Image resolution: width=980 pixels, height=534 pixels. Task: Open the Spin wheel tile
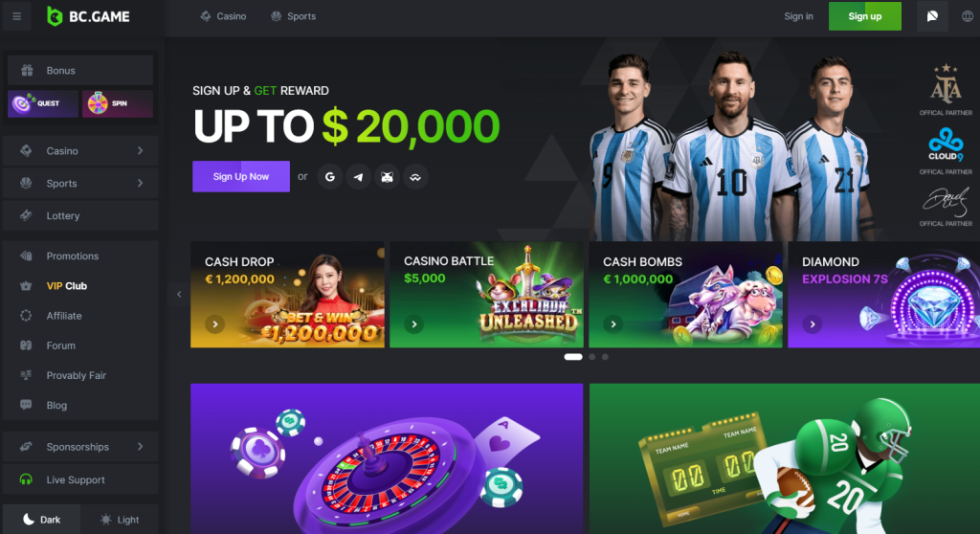click(x=118, y=103)
